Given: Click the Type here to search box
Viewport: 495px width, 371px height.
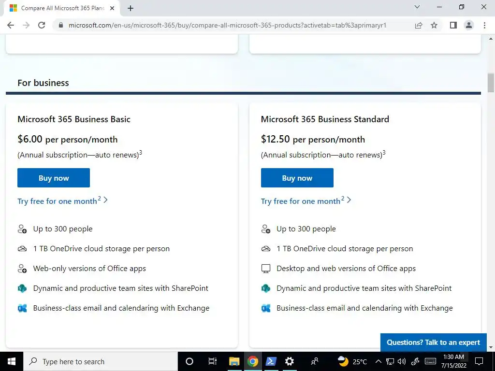Looking at the screenshot, I should 101,361.
